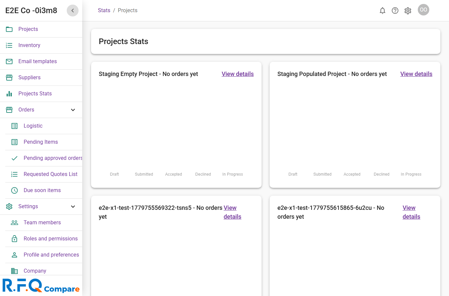Click the Staging Populated Project card title

tap(332, 74)
